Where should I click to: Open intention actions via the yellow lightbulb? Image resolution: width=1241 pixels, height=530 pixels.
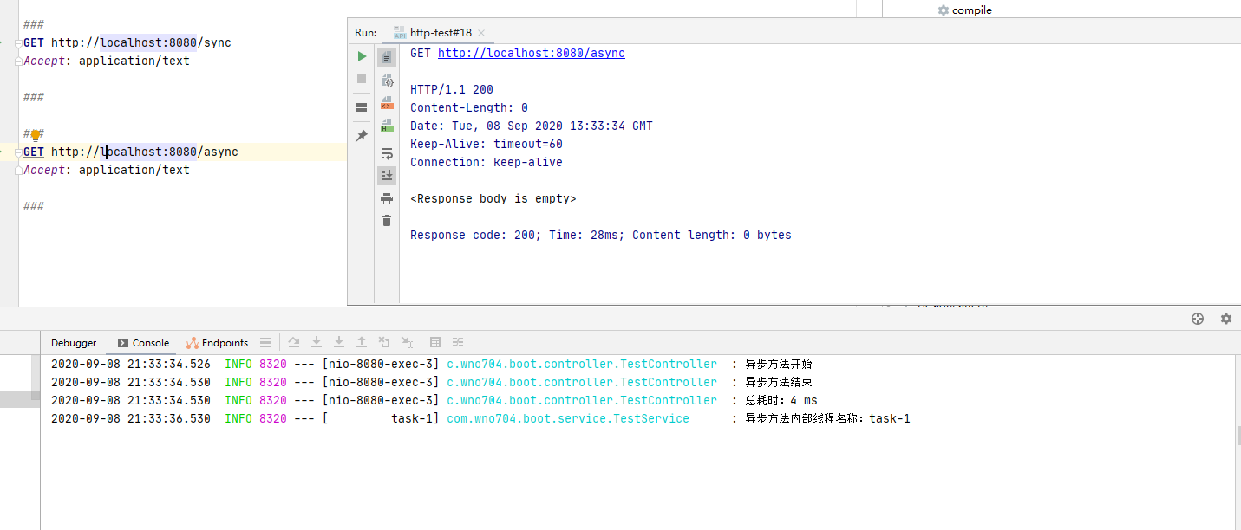click(36, 135)
